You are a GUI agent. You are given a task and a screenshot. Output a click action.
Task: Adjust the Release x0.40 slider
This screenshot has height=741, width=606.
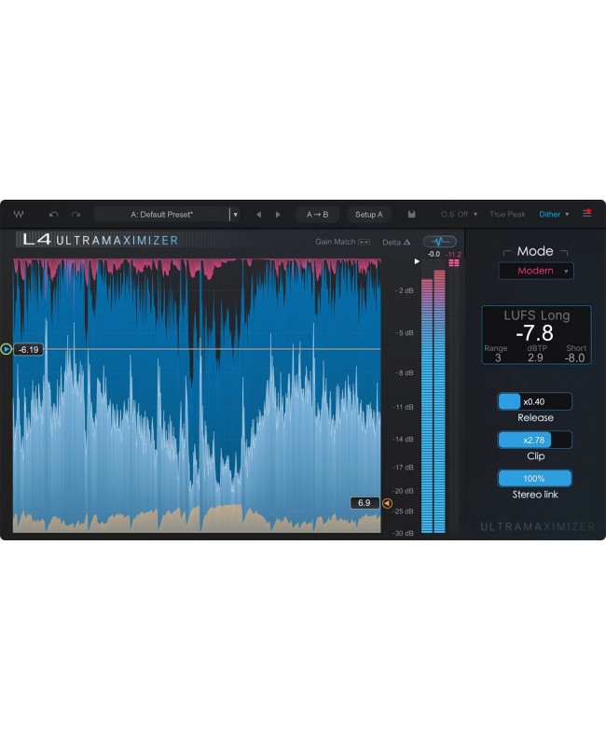535,401
